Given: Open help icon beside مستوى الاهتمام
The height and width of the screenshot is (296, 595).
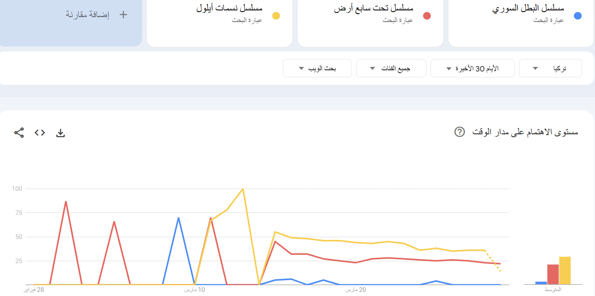Looking at the screenshot, I should pos(460,132).
